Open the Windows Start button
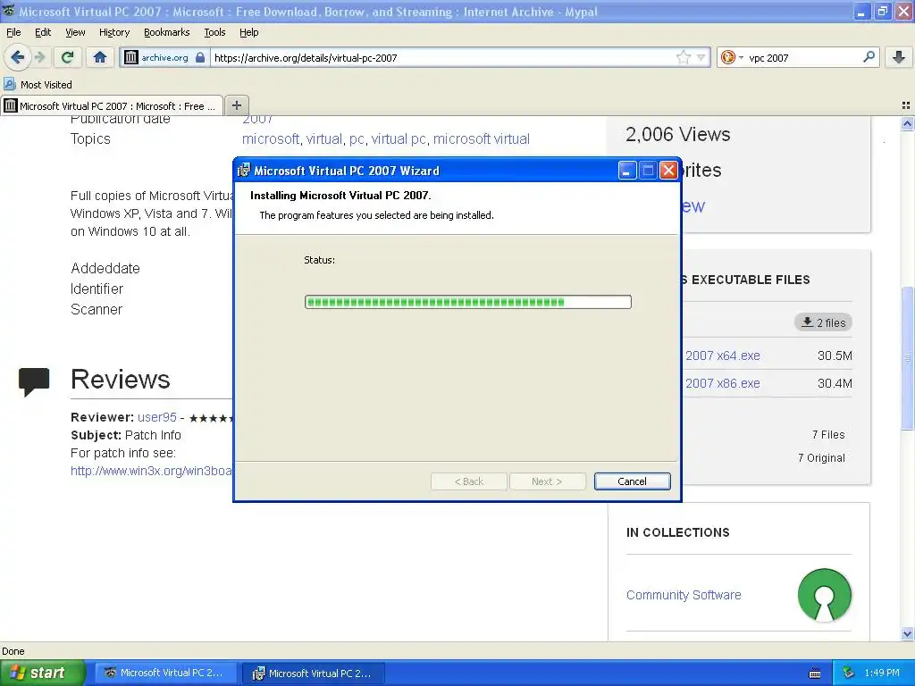 click(42, 673)
